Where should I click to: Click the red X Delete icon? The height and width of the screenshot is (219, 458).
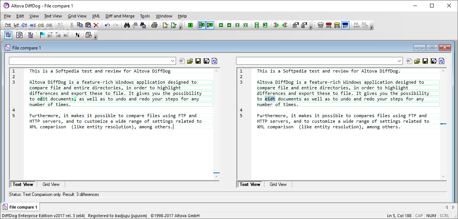point(96,25)
